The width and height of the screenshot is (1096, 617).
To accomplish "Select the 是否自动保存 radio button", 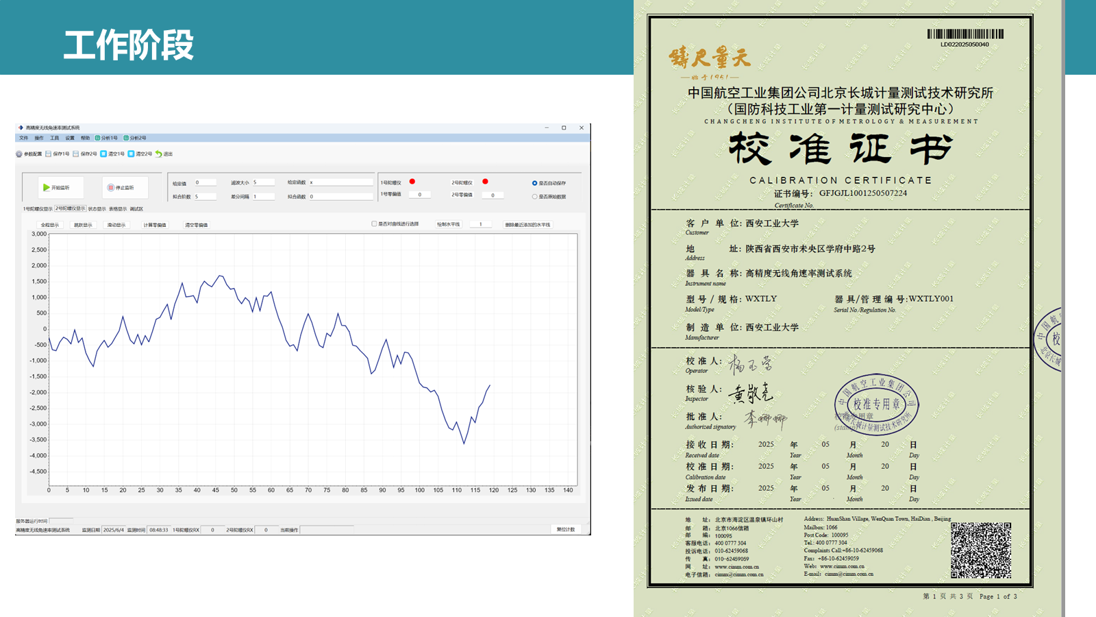I will tap(534, 183).
